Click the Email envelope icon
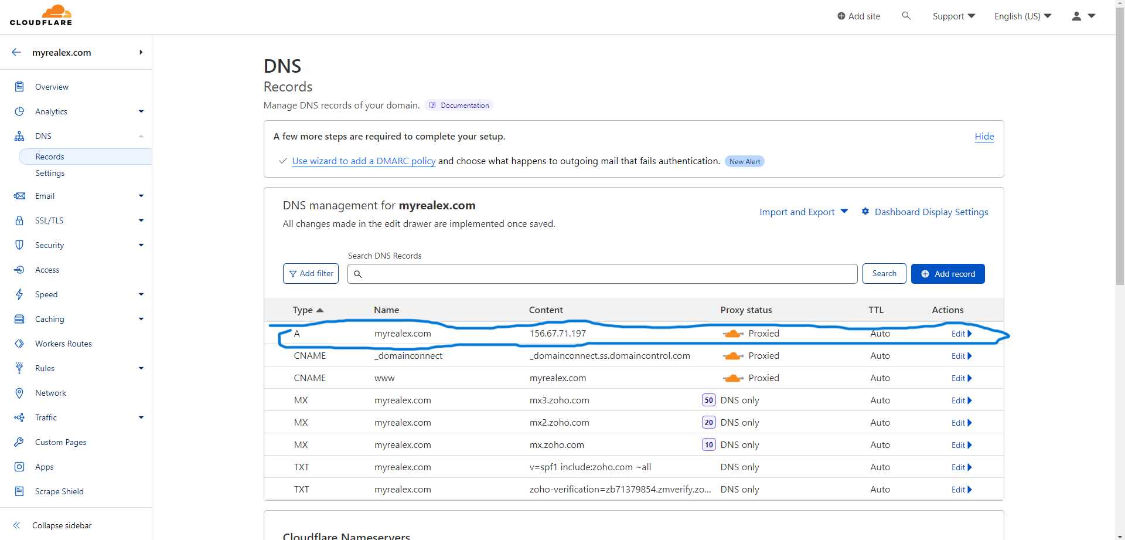This screenshot has height=540, width=1125. pyautogui.click(x=19, y=196)
